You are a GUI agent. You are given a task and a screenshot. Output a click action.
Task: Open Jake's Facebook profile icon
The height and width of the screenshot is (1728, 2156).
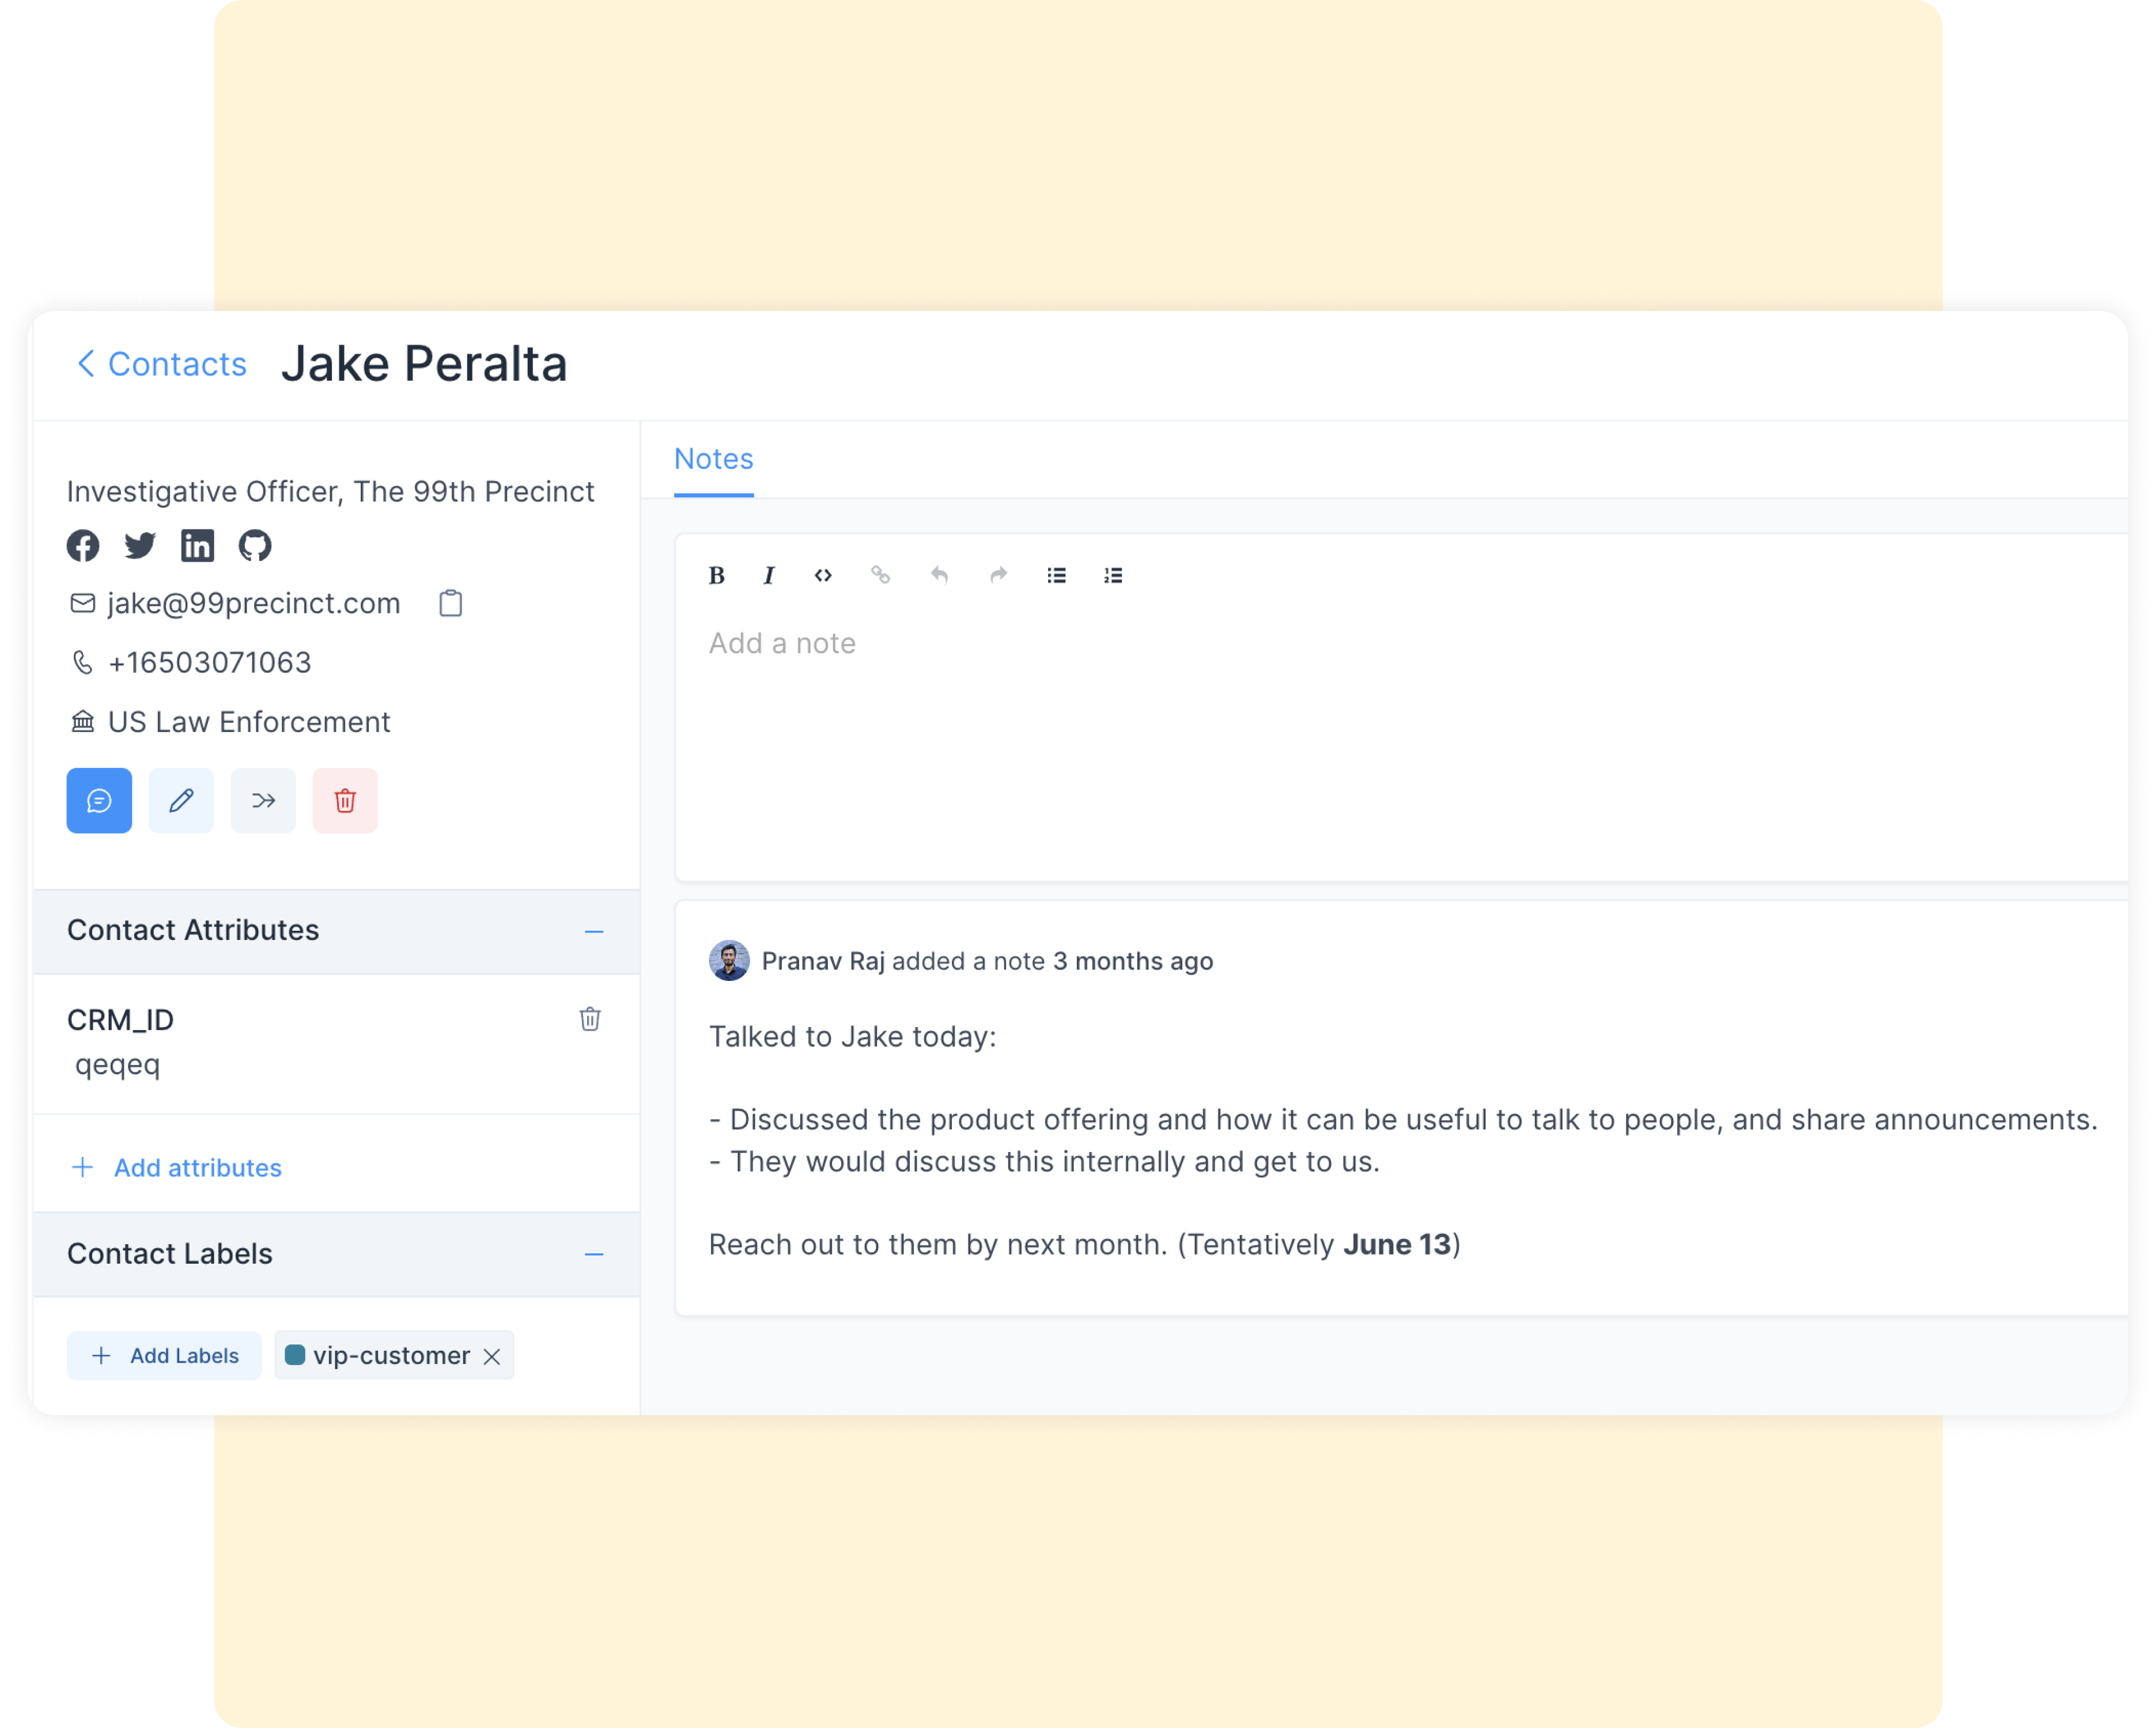tap(83, 546)
